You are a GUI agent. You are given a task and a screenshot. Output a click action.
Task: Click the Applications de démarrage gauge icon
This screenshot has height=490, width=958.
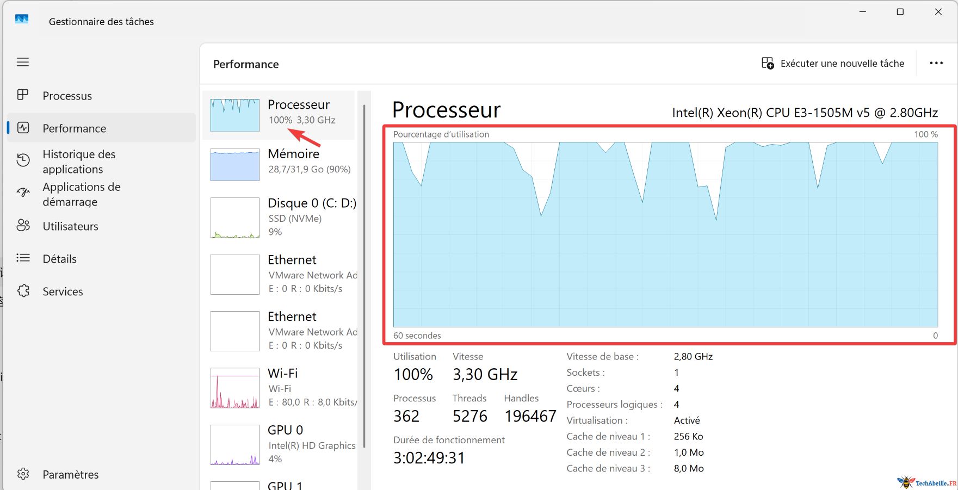click(x=23, y=193)
